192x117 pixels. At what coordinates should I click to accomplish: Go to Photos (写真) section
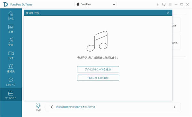[x=11, y=29]
